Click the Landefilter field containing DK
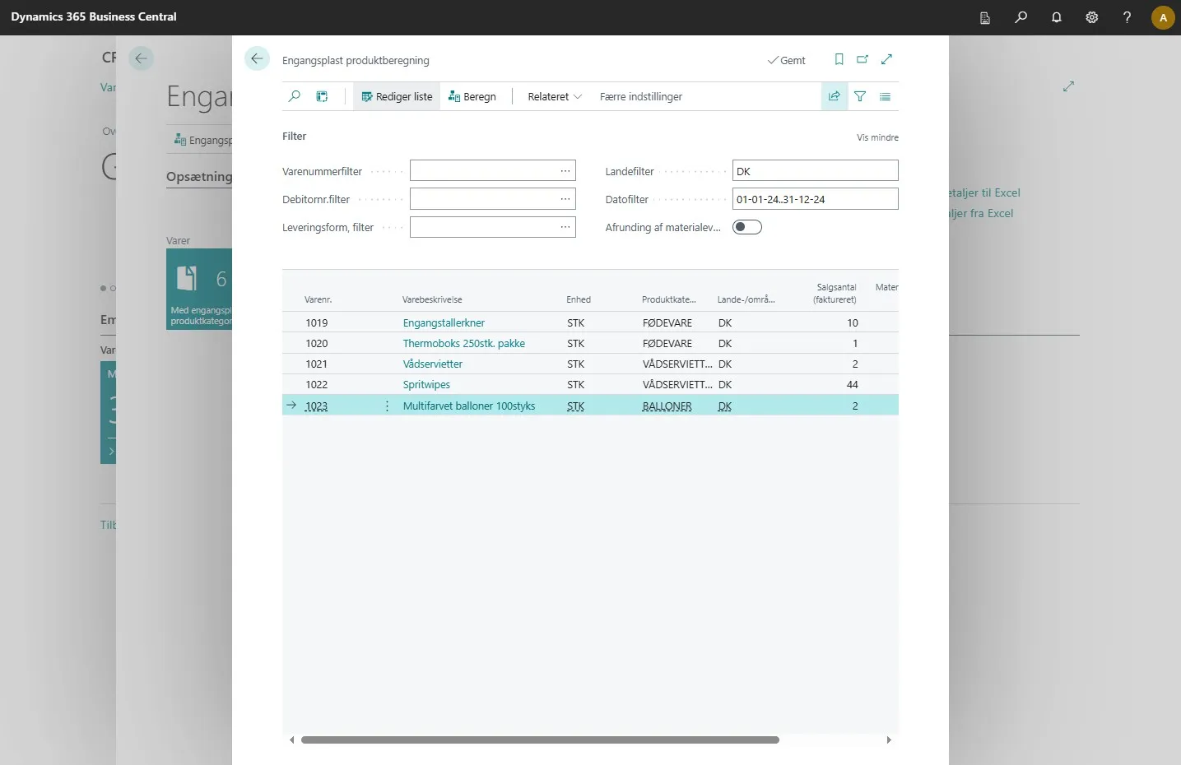1181x765 pixels. (815, 170)
